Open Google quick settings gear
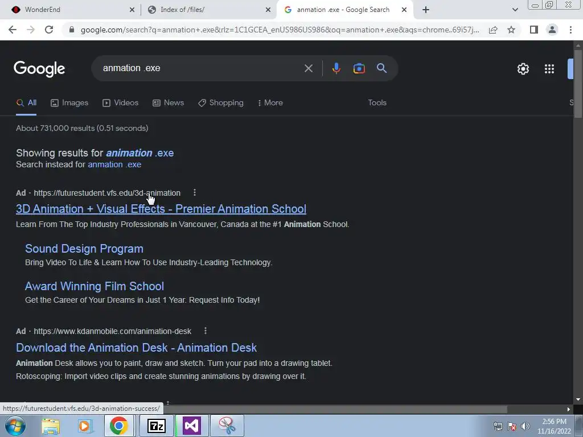This screenshot has width=583, height=437. (x=523, y=69)
